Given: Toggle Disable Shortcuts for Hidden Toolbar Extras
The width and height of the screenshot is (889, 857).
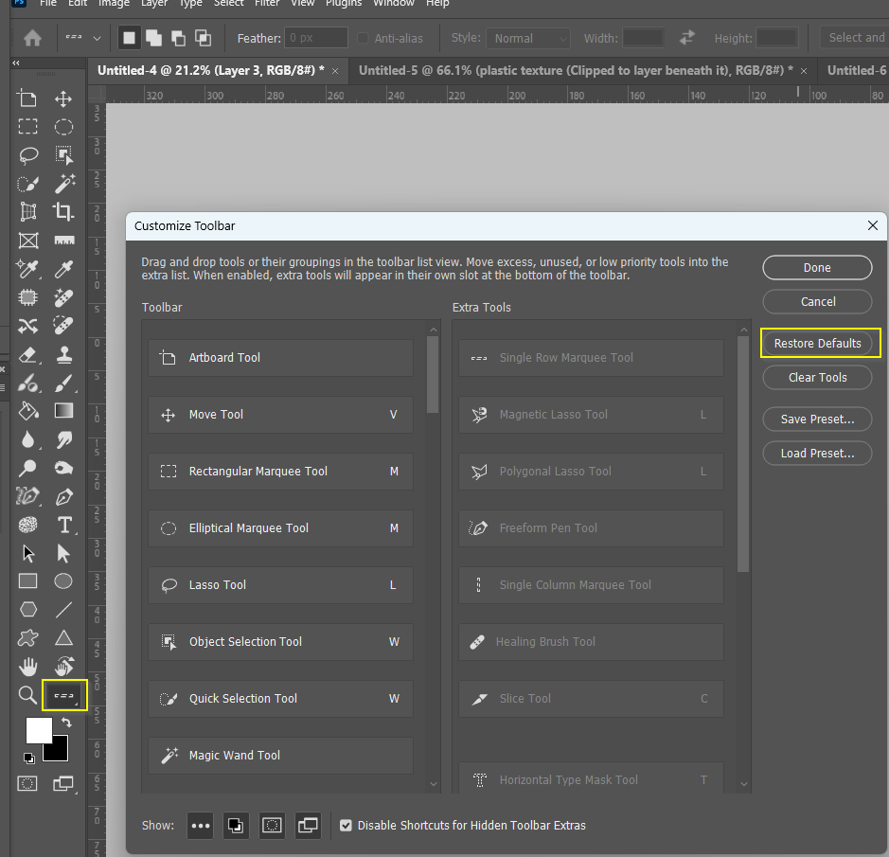Looking at the screenshot, I should point(346,825).
